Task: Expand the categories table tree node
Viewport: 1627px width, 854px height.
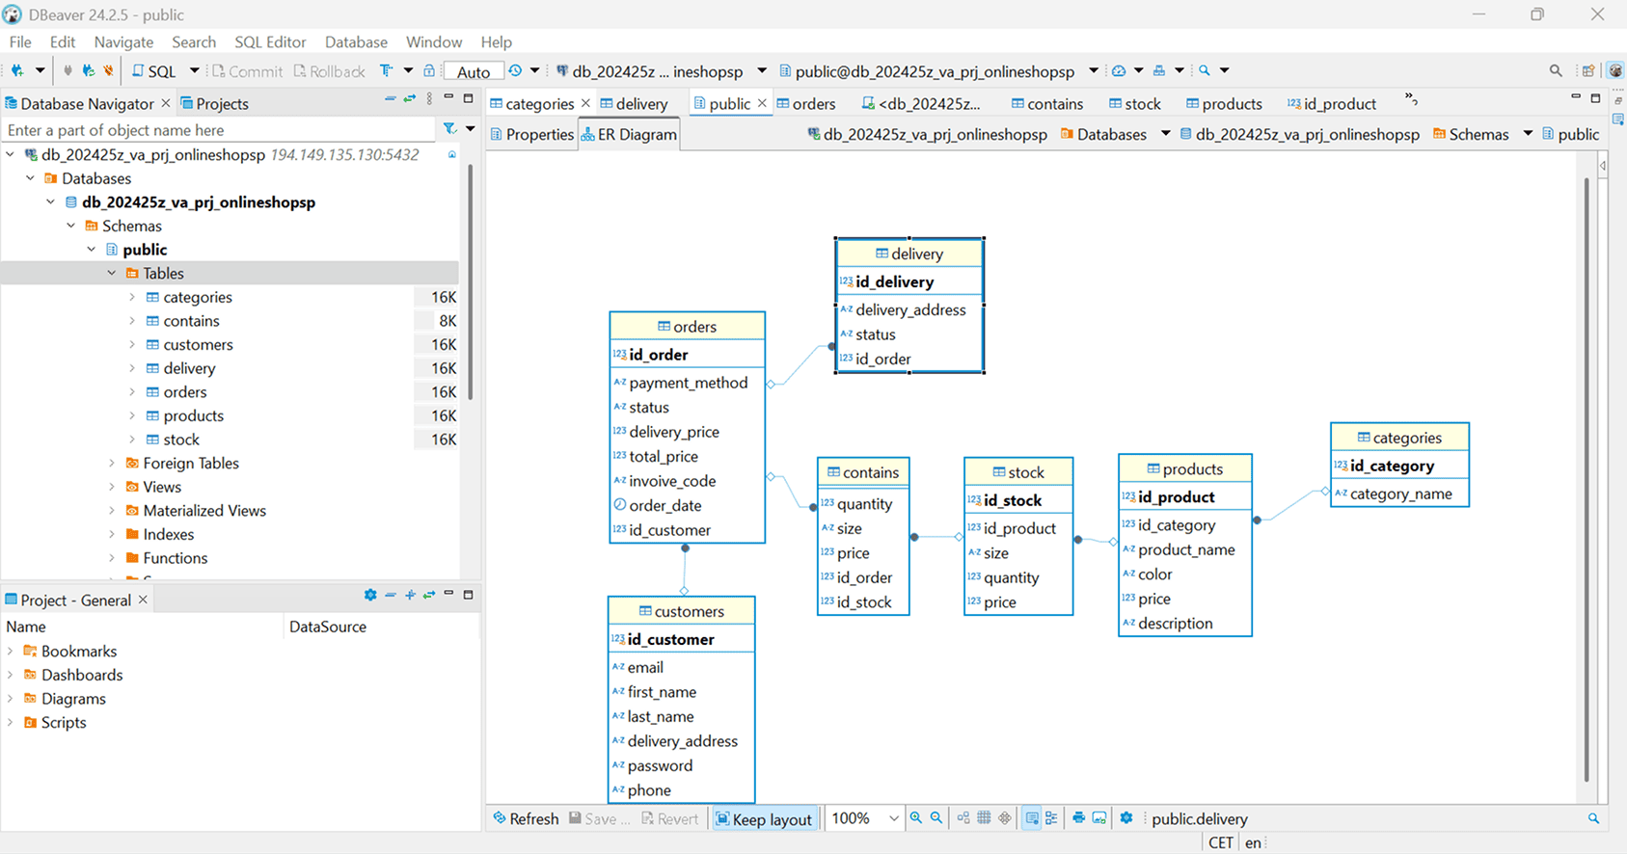Action: pos(132,297)
